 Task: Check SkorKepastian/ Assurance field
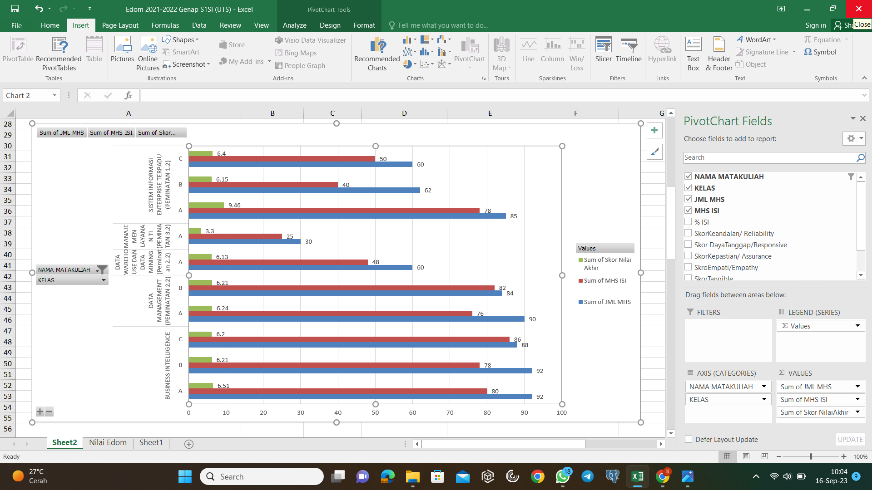pos(688,256)
